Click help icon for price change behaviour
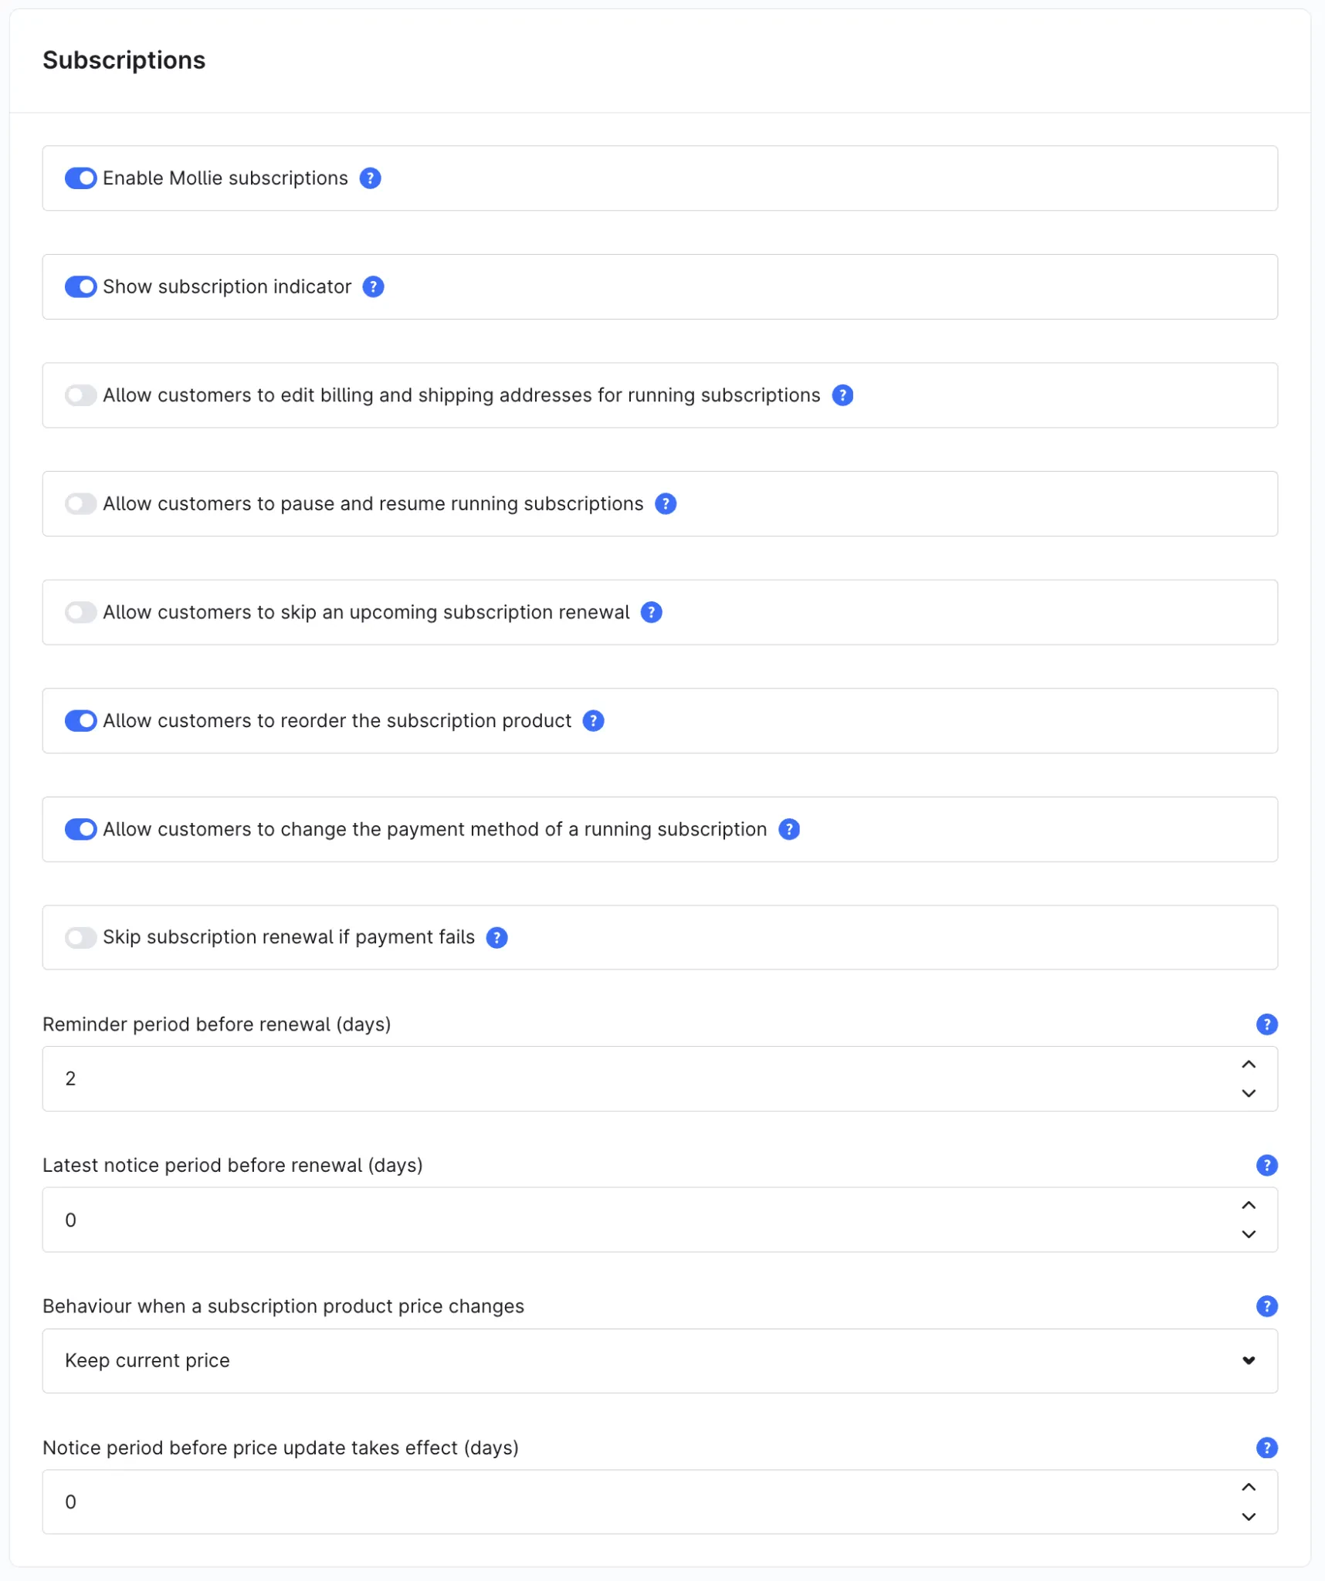 click(x=1266, y=1306)
